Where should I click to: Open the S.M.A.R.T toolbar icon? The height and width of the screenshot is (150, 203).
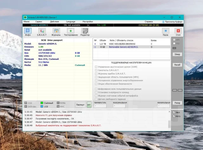point(42,31)
